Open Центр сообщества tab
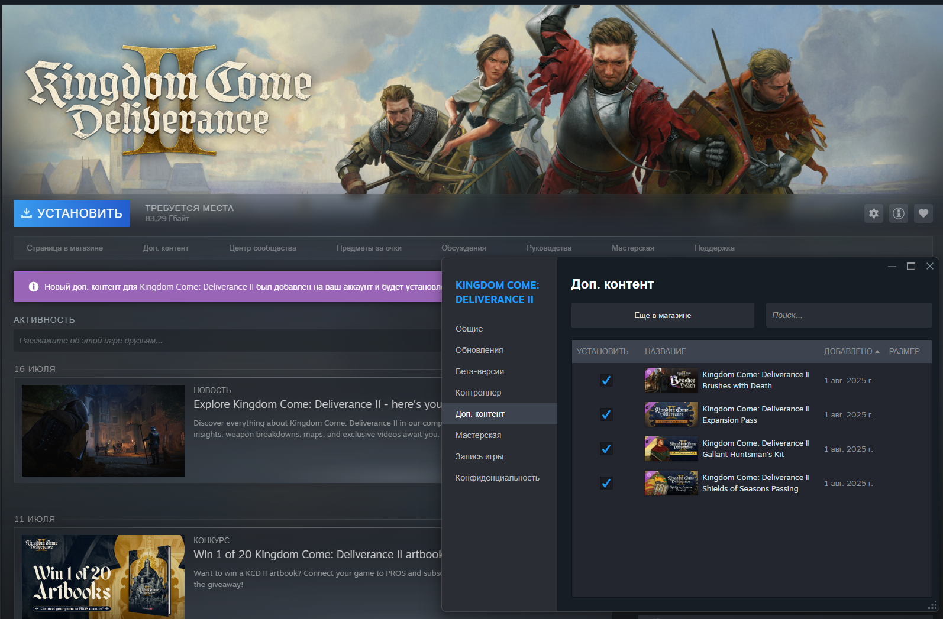The image size is (943, 619). click(x=263, y=248)
